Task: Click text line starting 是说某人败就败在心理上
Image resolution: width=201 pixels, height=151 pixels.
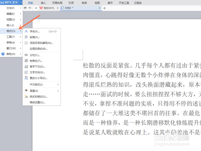Action: pos(142,132)
